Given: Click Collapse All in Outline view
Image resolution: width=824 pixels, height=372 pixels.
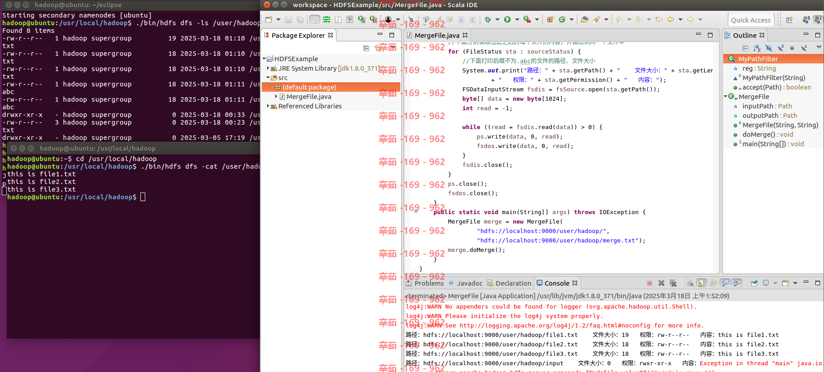Looking at the screenshot, I should coord(745,48).
